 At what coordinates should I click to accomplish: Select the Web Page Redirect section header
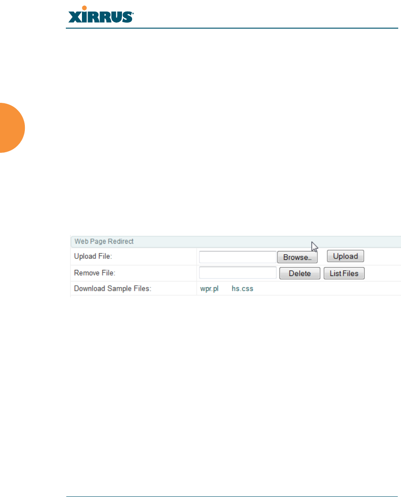(x=236, y=241)
